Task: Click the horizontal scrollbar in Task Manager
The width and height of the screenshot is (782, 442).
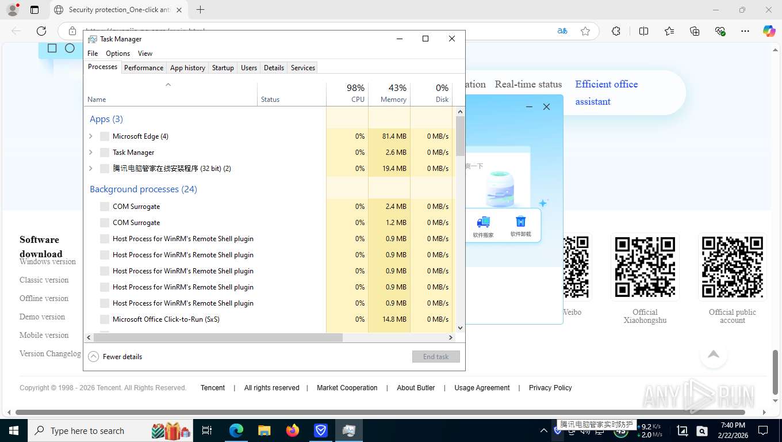Action: click(218, 338)
